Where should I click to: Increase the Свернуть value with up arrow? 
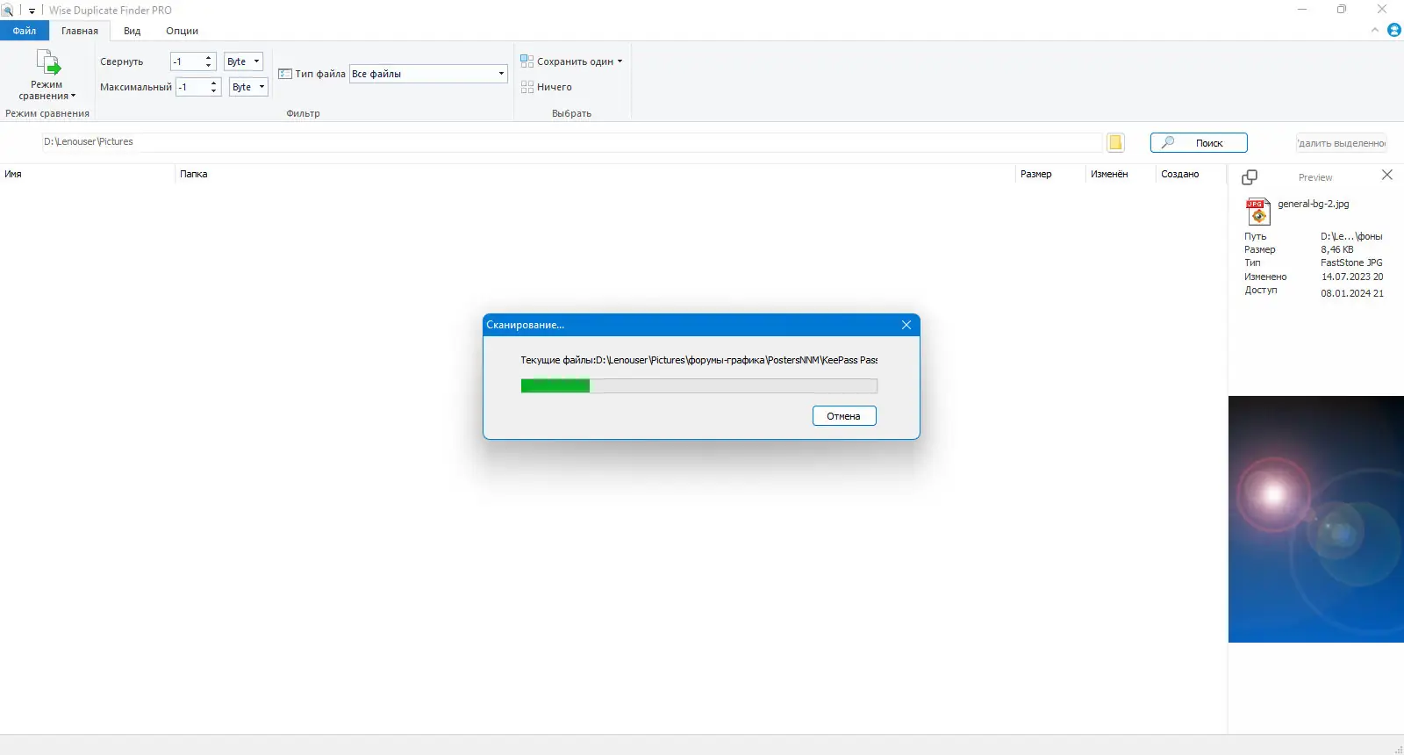pos(209,58)
